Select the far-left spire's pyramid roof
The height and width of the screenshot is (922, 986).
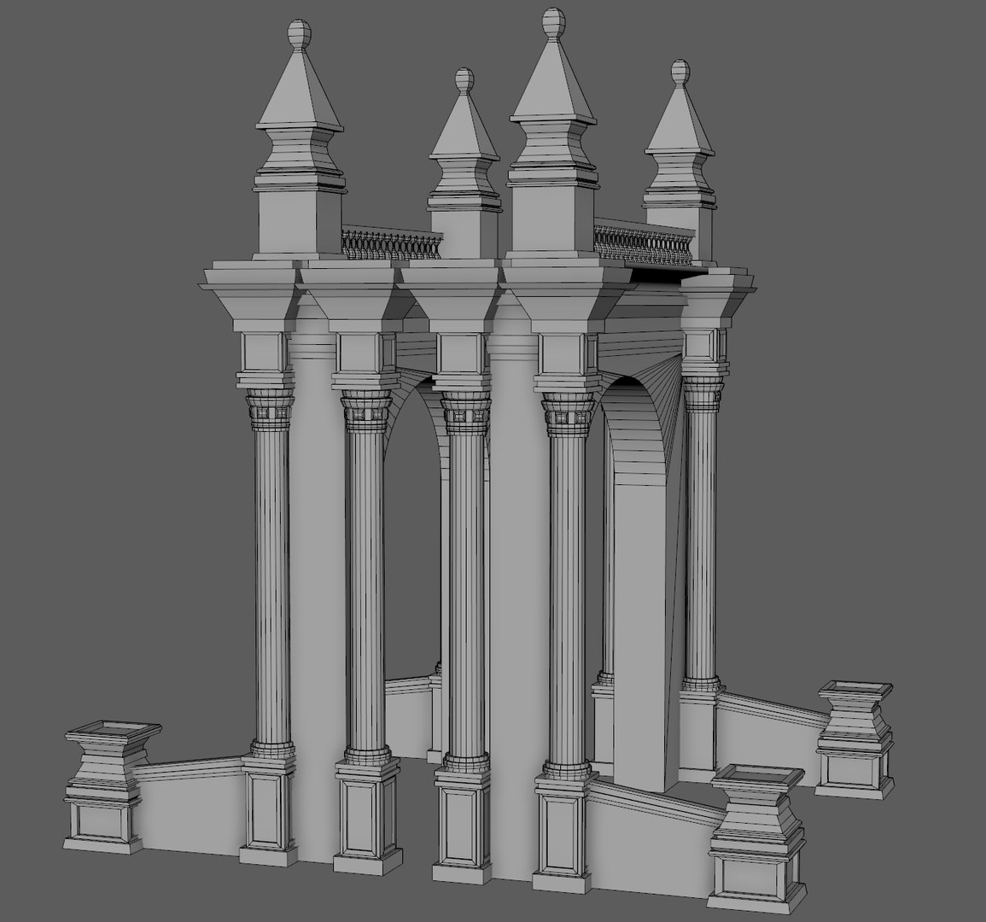coord(299,90)
